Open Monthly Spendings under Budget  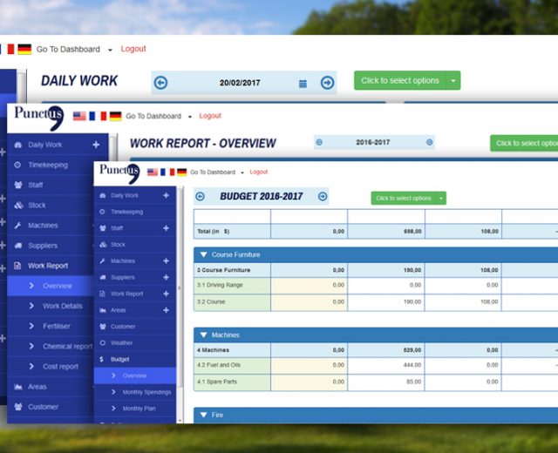[146, 392]
